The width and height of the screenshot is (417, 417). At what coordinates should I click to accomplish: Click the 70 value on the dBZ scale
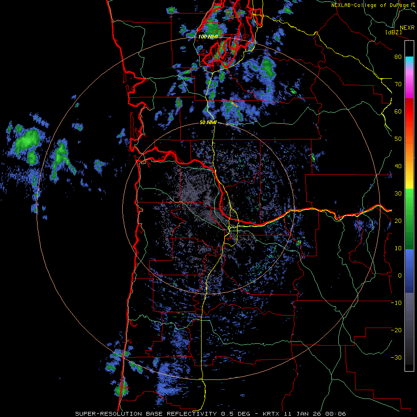tap(398, 84)
